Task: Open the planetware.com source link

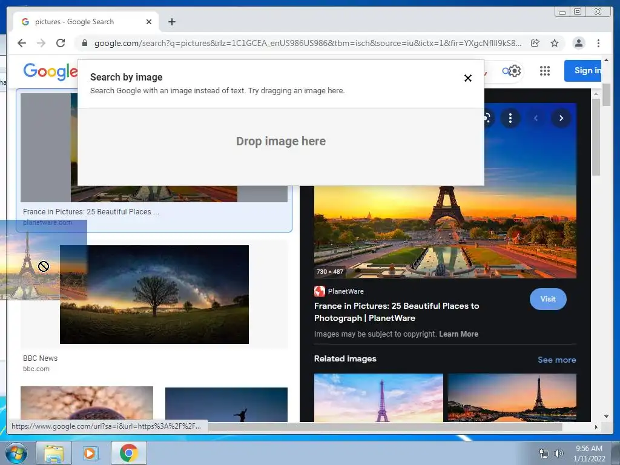Action: (x=47, y=222)
